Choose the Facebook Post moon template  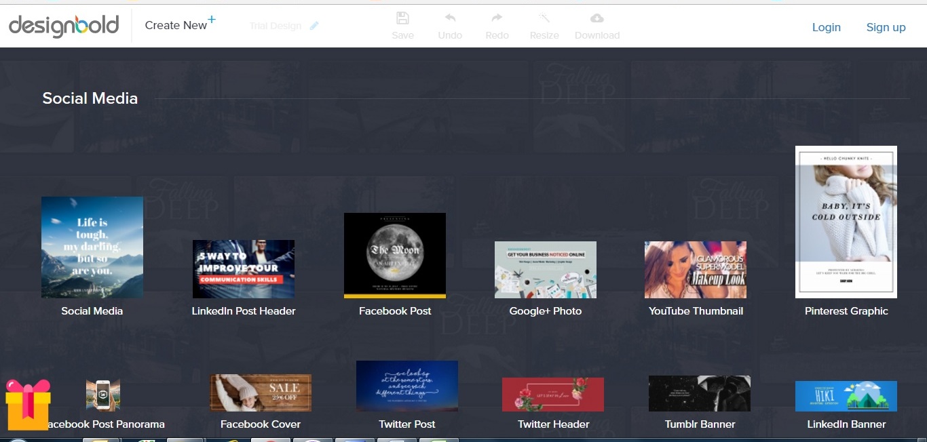[395, 256]
